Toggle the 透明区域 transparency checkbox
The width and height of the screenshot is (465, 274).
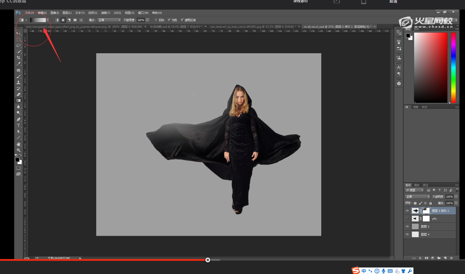182,20
